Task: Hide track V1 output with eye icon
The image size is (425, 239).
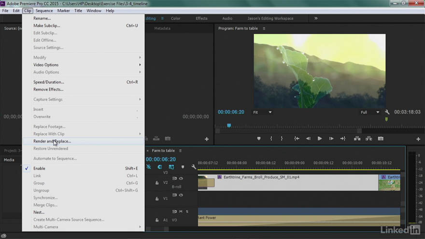Action: [x=181, y=195]
